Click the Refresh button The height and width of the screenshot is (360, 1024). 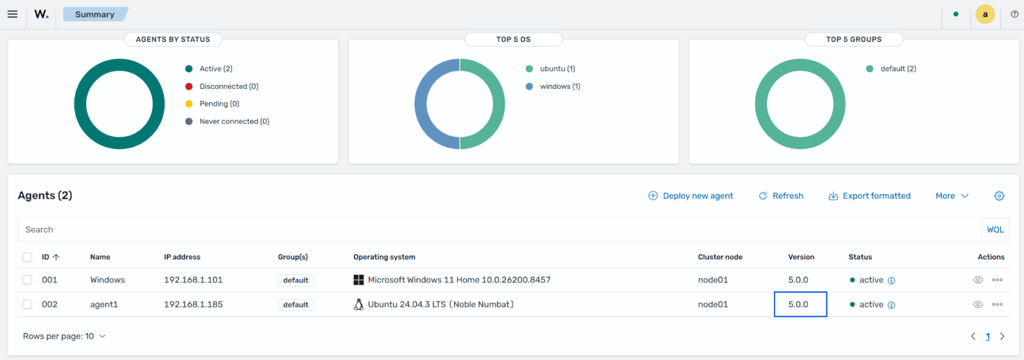coord(781,196)
